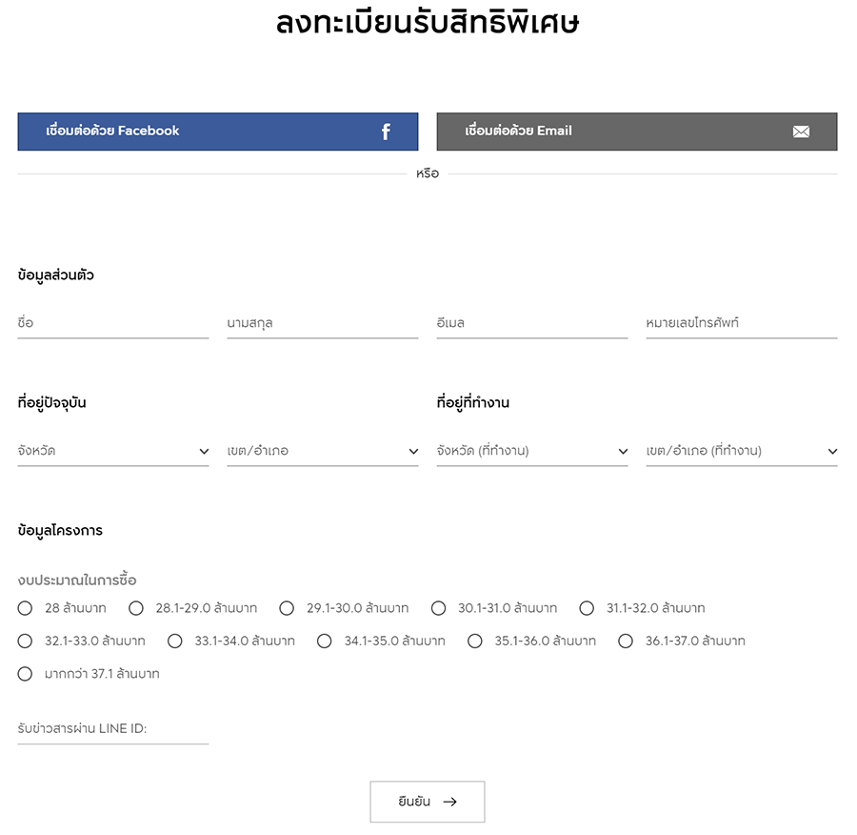Focus the ชื่อ first name field

[x=112, y=323]
